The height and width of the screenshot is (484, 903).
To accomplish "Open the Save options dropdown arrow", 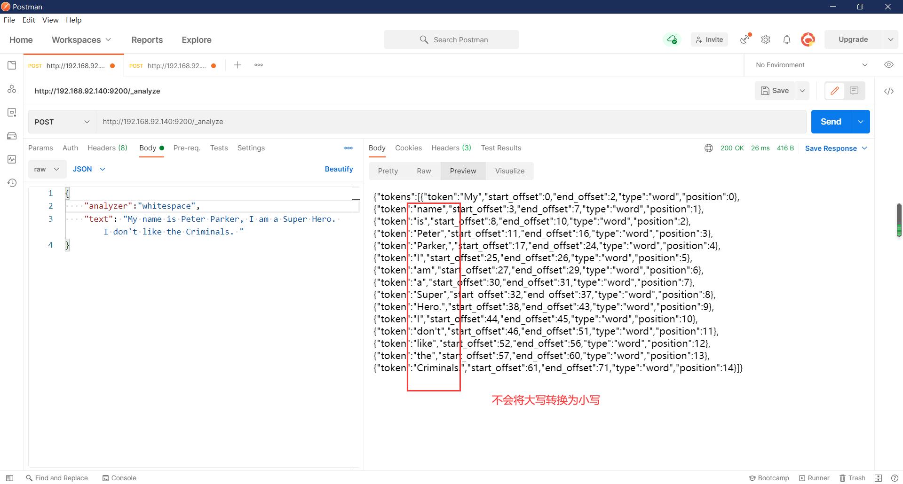I will point(802,91).
